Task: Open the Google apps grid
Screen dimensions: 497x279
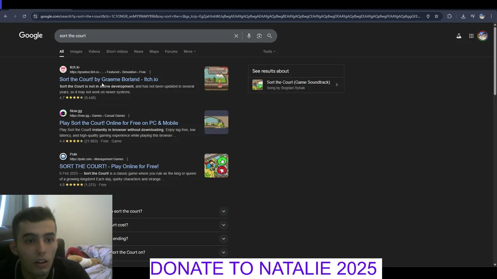Action: click(x=471, y=36)
